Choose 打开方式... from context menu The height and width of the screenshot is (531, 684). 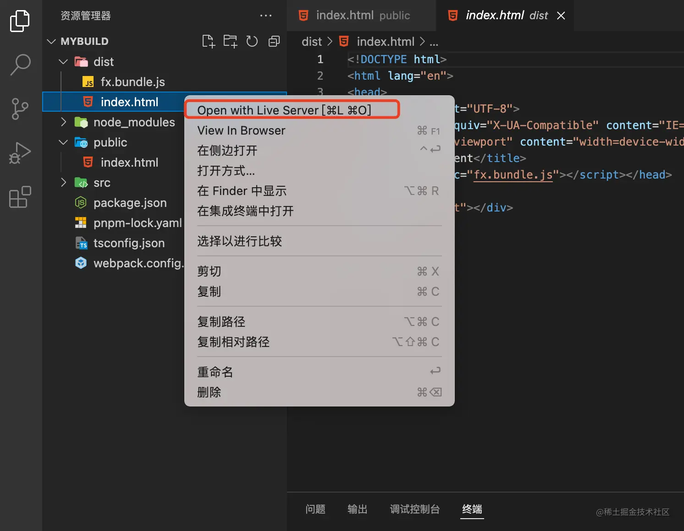click(319, 171)
